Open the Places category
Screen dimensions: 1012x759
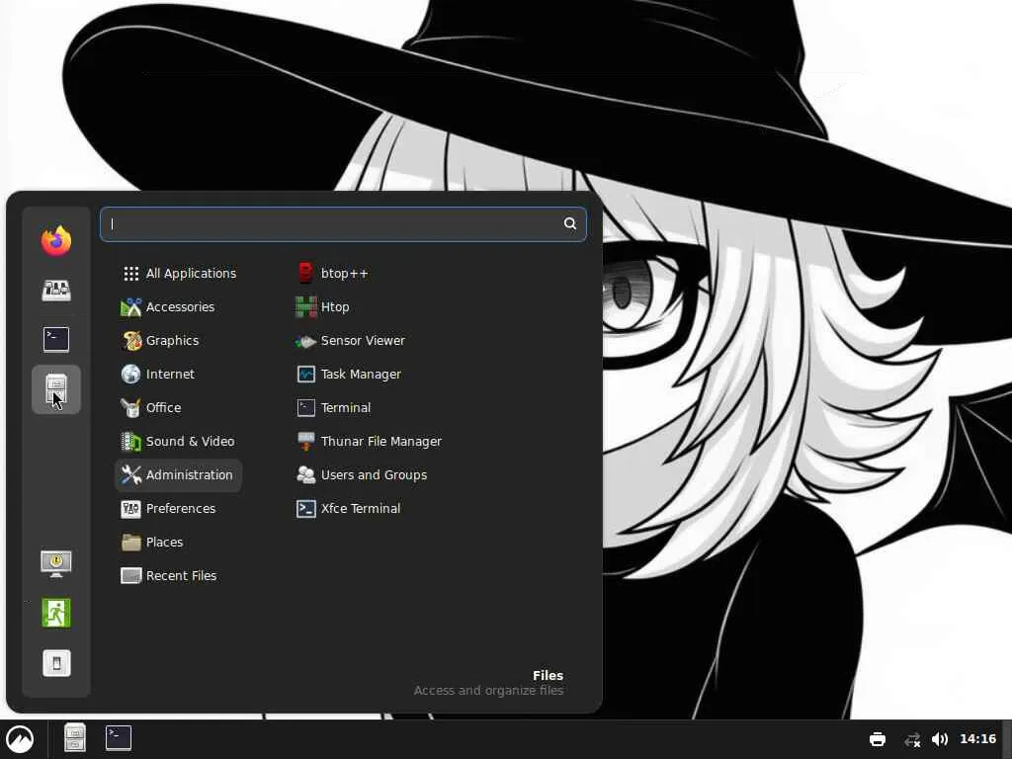(x=179, y=543)
